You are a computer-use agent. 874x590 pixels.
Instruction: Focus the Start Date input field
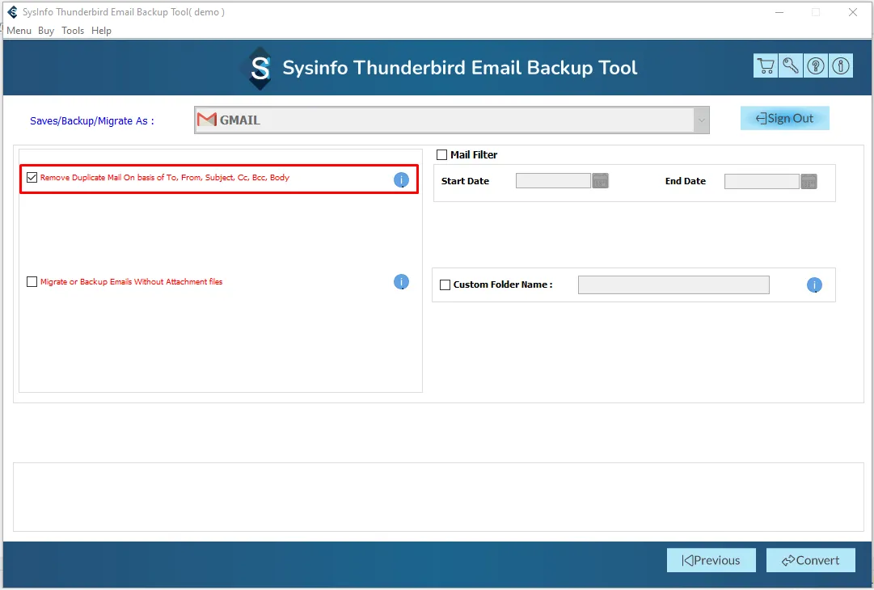tap(553, 180)
